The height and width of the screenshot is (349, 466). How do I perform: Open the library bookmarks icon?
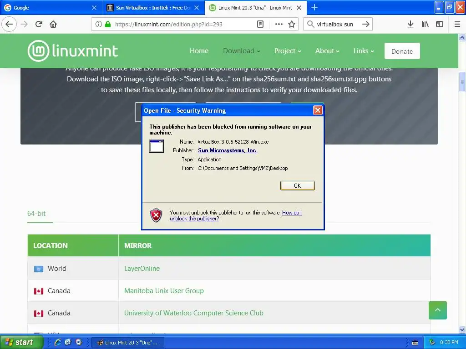coord(425,24)
